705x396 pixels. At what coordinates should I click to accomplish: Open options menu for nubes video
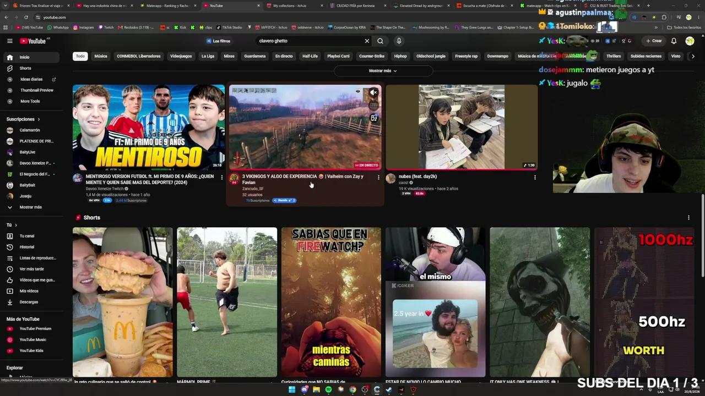pos(535,177)
